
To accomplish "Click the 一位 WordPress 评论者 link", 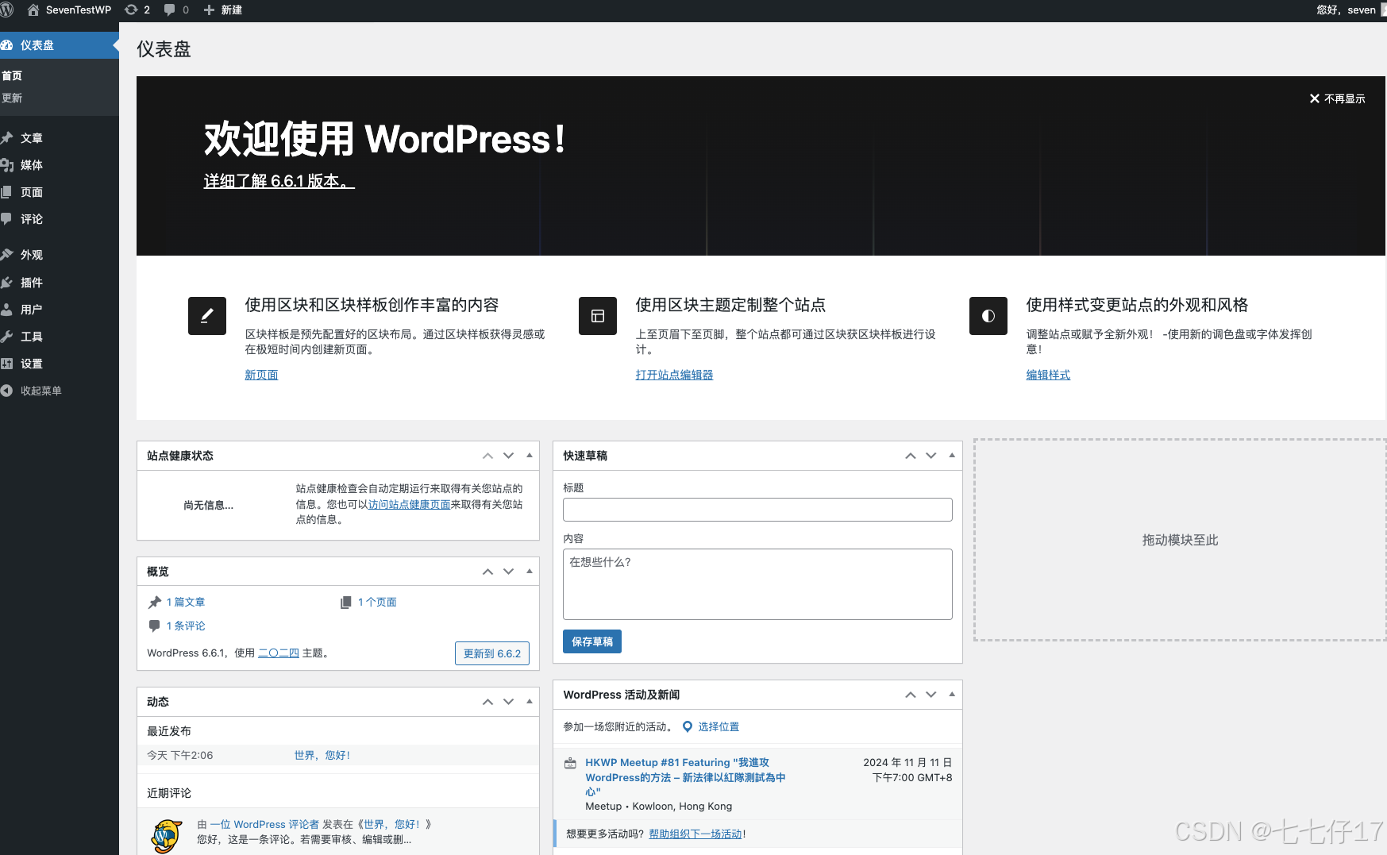I will click(x=264, y=824).
